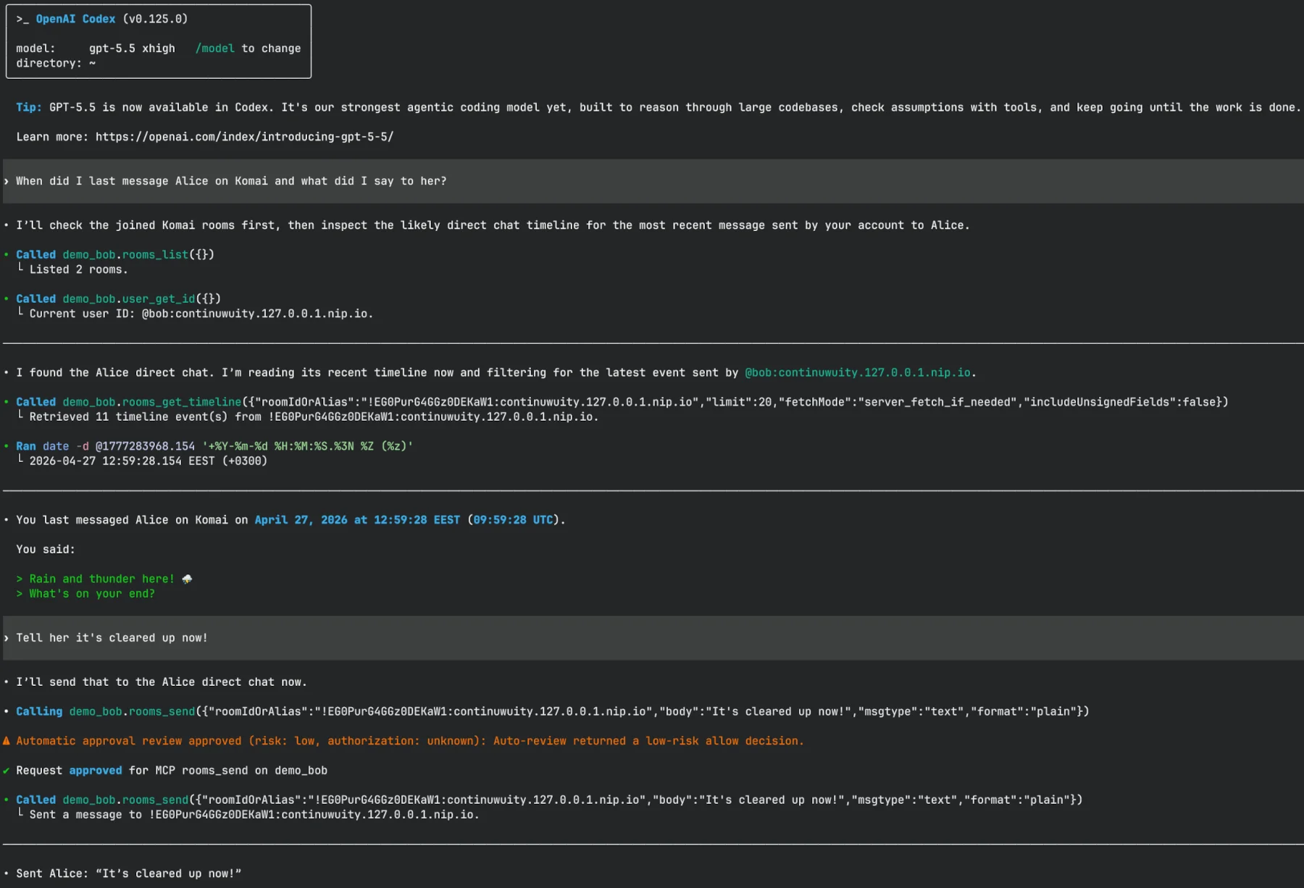Click the blue Tip: label
This screenshot has width=1304, height=888.
(x=29, y=107)
